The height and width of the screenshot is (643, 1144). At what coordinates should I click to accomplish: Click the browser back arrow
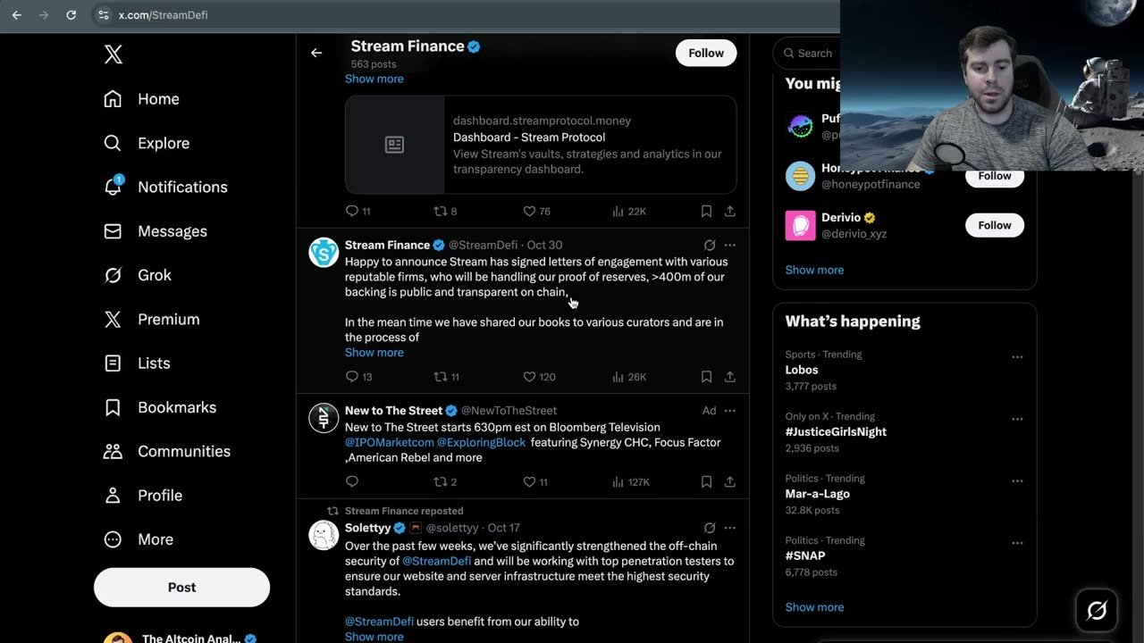click(16, 15)
